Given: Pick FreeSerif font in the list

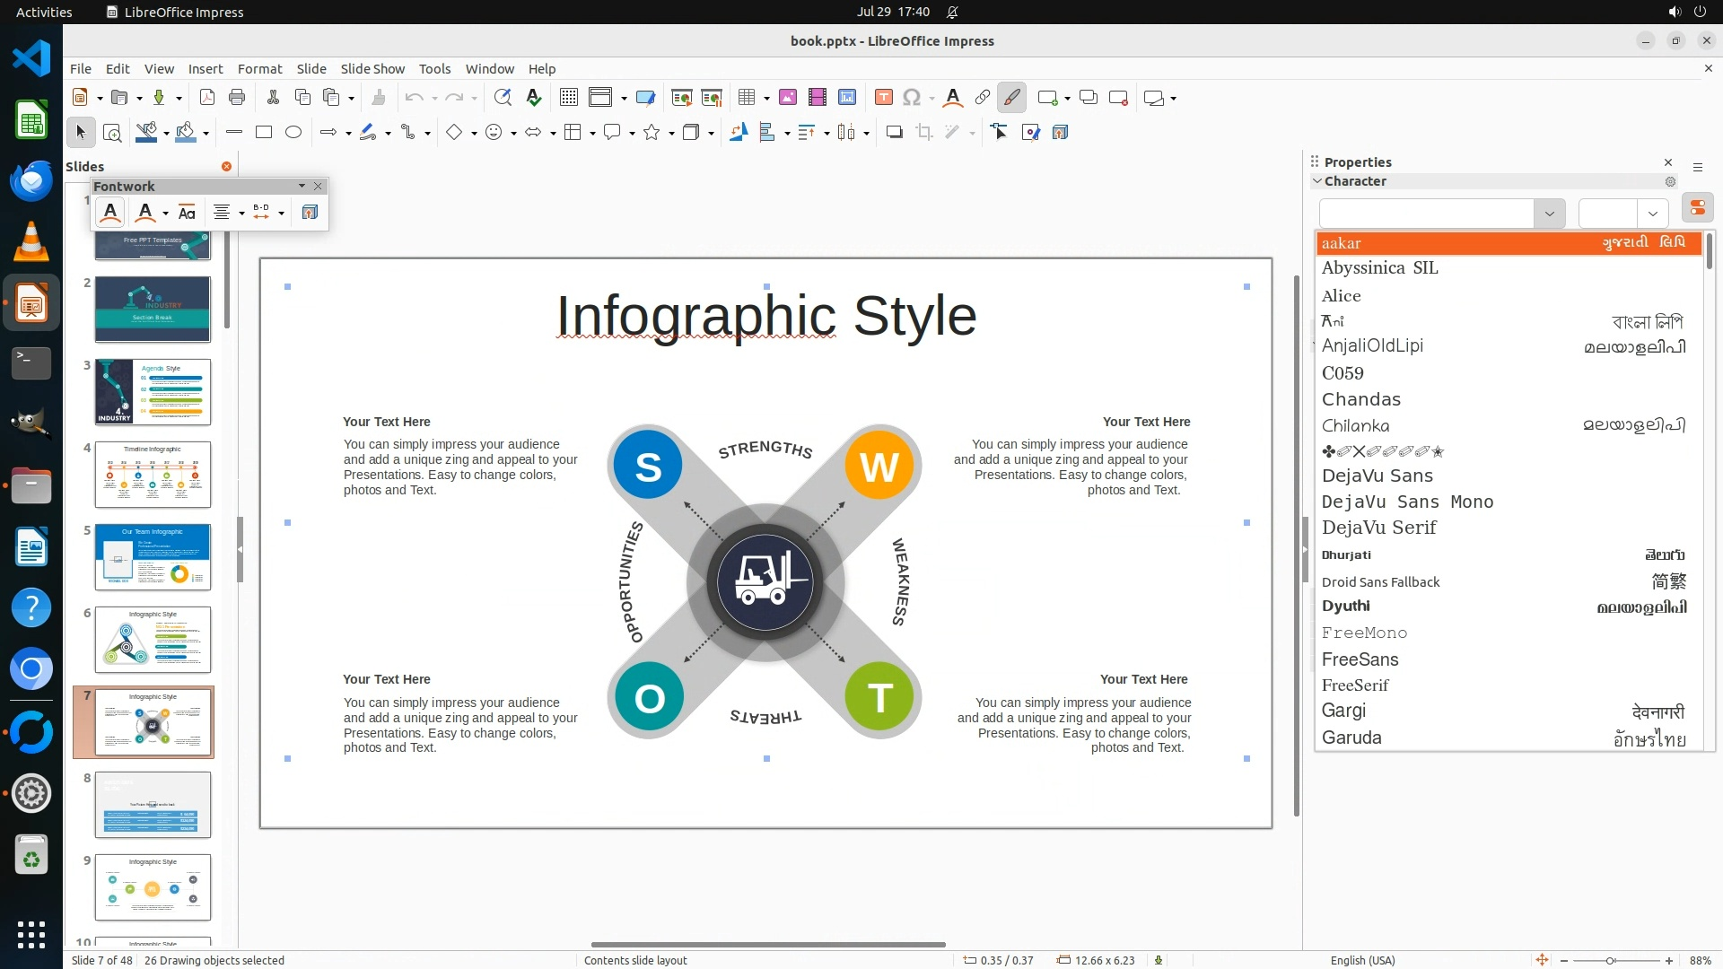Looking at the screenshot, I should [x=1355, y=685].
